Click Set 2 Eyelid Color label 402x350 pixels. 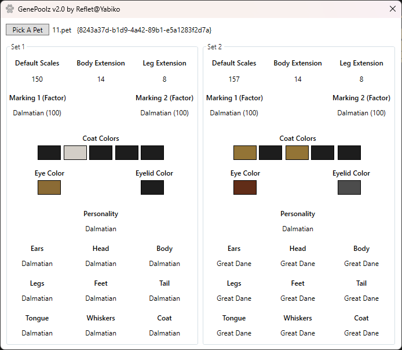[x=351, y=173]
